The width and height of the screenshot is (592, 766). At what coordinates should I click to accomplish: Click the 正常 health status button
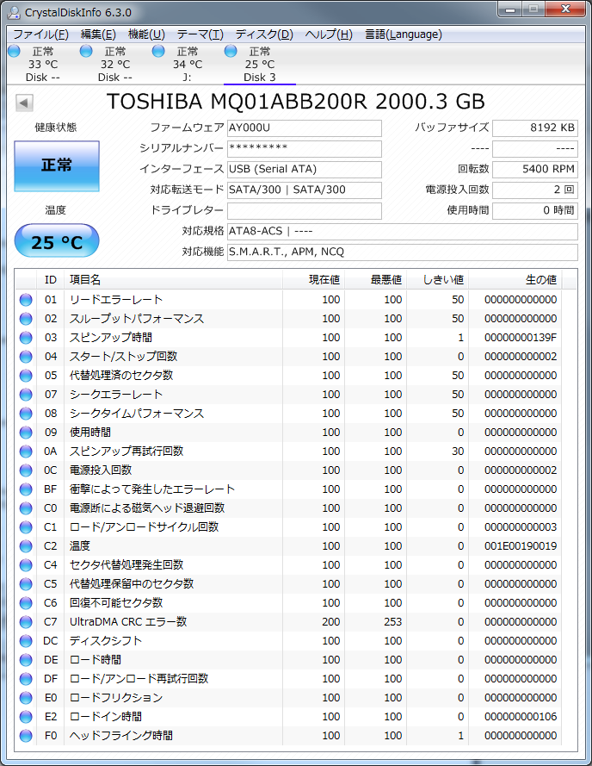point(57,165)
